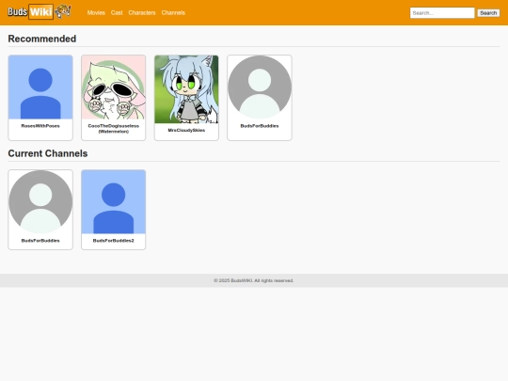Click the Recommended heading

point(42,39)
